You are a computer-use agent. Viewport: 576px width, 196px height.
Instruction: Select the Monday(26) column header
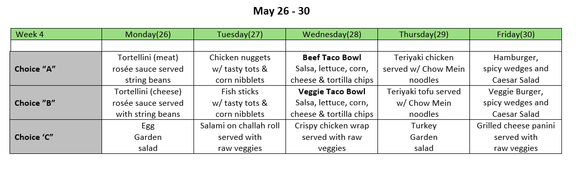[148, 35]
